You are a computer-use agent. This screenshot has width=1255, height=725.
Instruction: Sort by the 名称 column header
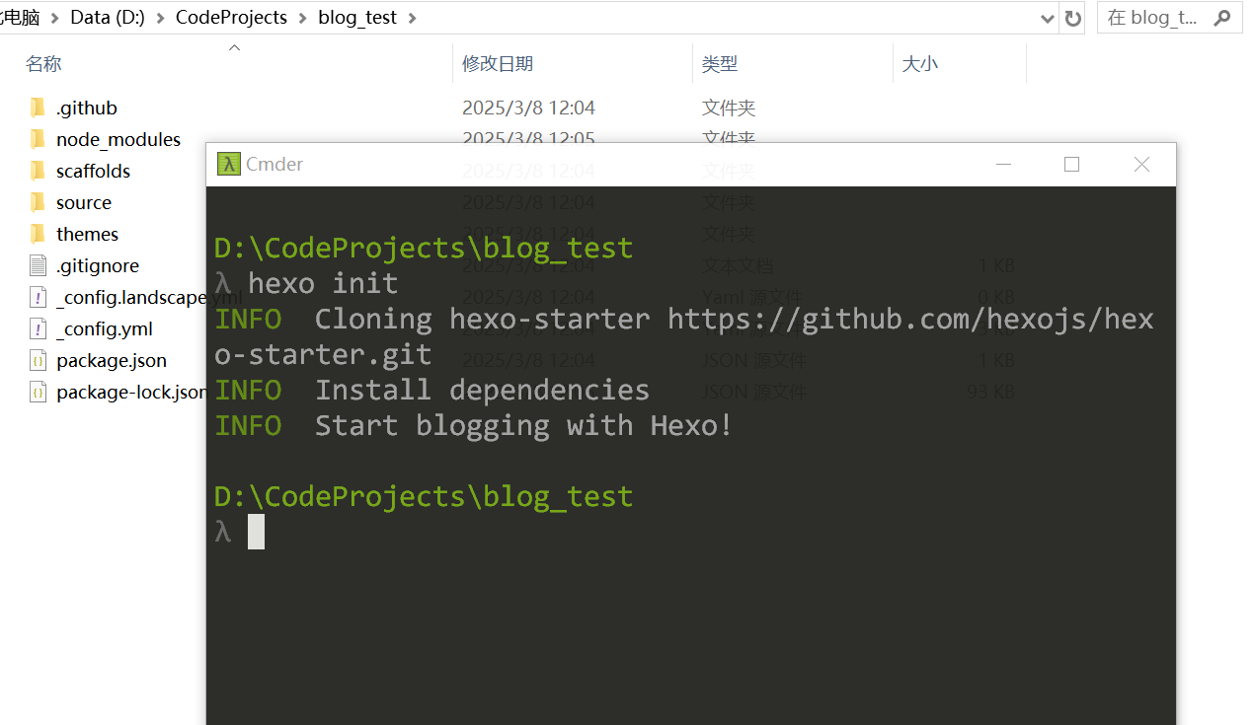[43, 63]
